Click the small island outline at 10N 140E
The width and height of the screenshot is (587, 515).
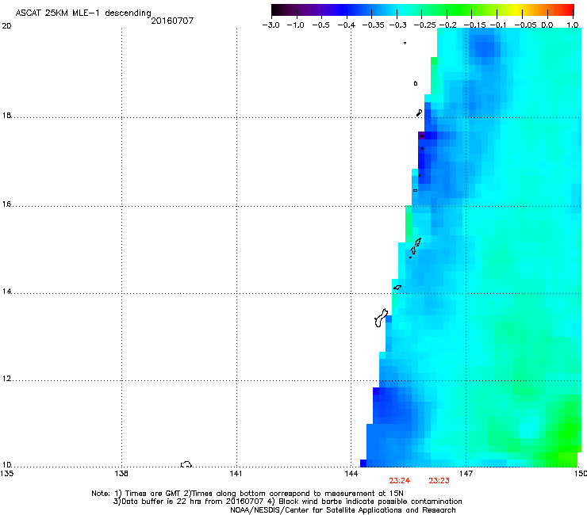[186, 464]
